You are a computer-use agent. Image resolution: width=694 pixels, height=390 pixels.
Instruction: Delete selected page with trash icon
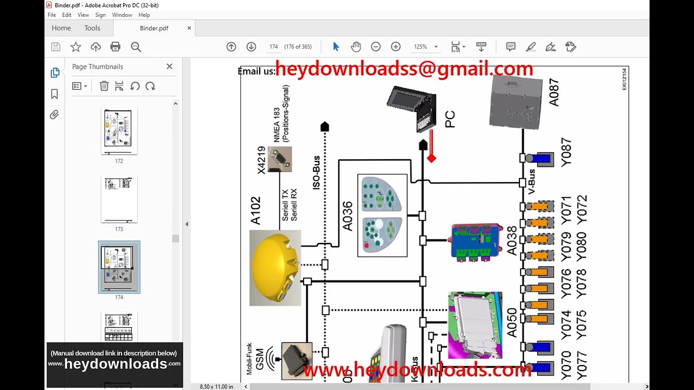(104, 86)
